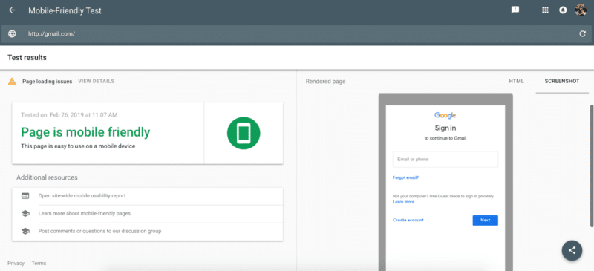Edit the http://gmail.com/ URL field

pyautogui.click(x=296, y=33)
